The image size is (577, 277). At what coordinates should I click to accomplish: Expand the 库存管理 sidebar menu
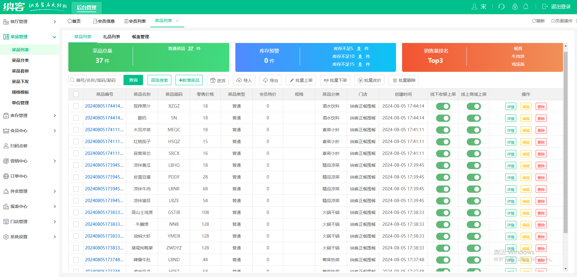pos(29,115)
